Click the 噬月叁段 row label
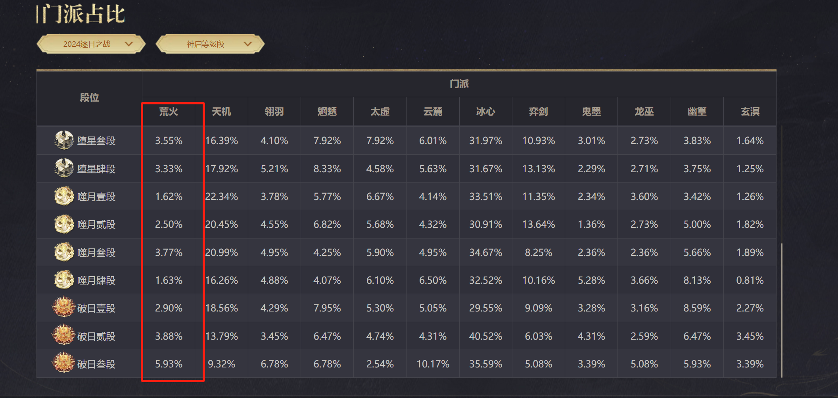The width and height of the screenshot is (838, 398). [96, 252]
